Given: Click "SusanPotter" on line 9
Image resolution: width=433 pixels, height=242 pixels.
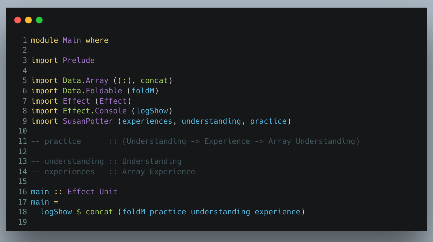Looking at the screenshot, I should 88,121.
